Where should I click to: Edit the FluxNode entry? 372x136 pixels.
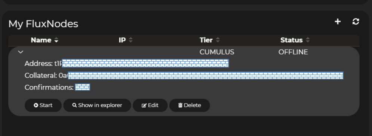(x=150, y=105)
